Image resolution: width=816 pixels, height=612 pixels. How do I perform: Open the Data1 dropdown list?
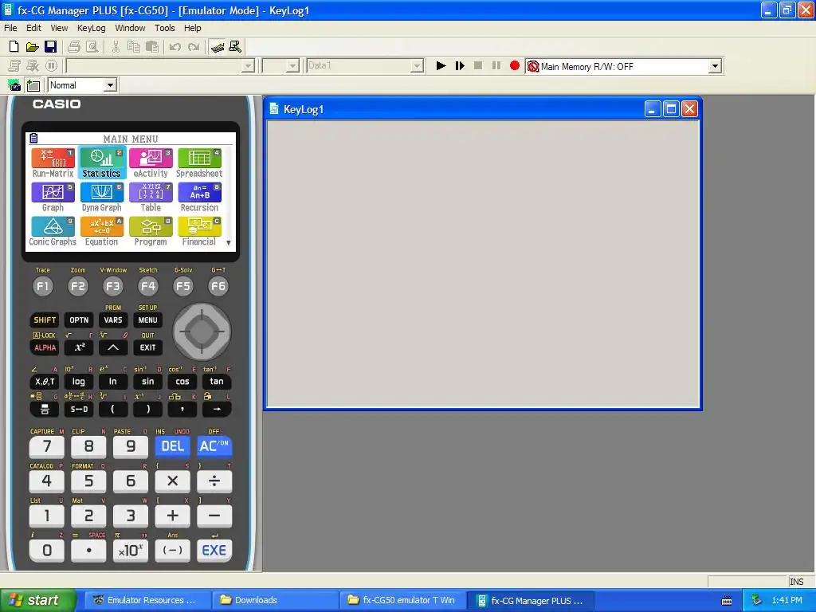coord(416,66)
